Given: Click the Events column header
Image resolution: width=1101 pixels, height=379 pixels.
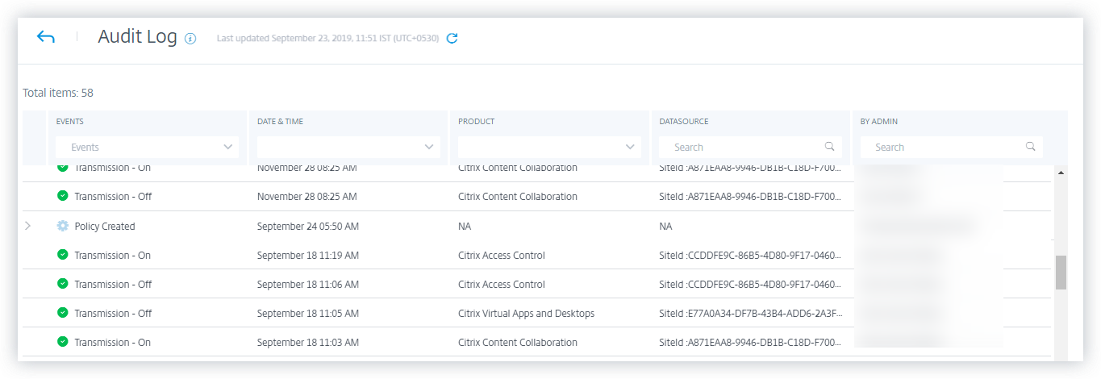Looking at the screenshot, I should click(x=70, y=122).
